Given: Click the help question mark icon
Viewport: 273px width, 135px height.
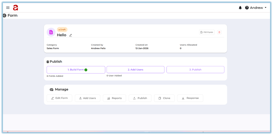Looking at the screenshot, I should click(247, 8).
